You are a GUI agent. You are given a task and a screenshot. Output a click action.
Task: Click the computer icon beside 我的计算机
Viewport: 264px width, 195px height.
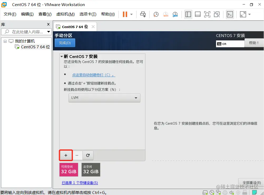pyautogui.click(x=11, y=41)
